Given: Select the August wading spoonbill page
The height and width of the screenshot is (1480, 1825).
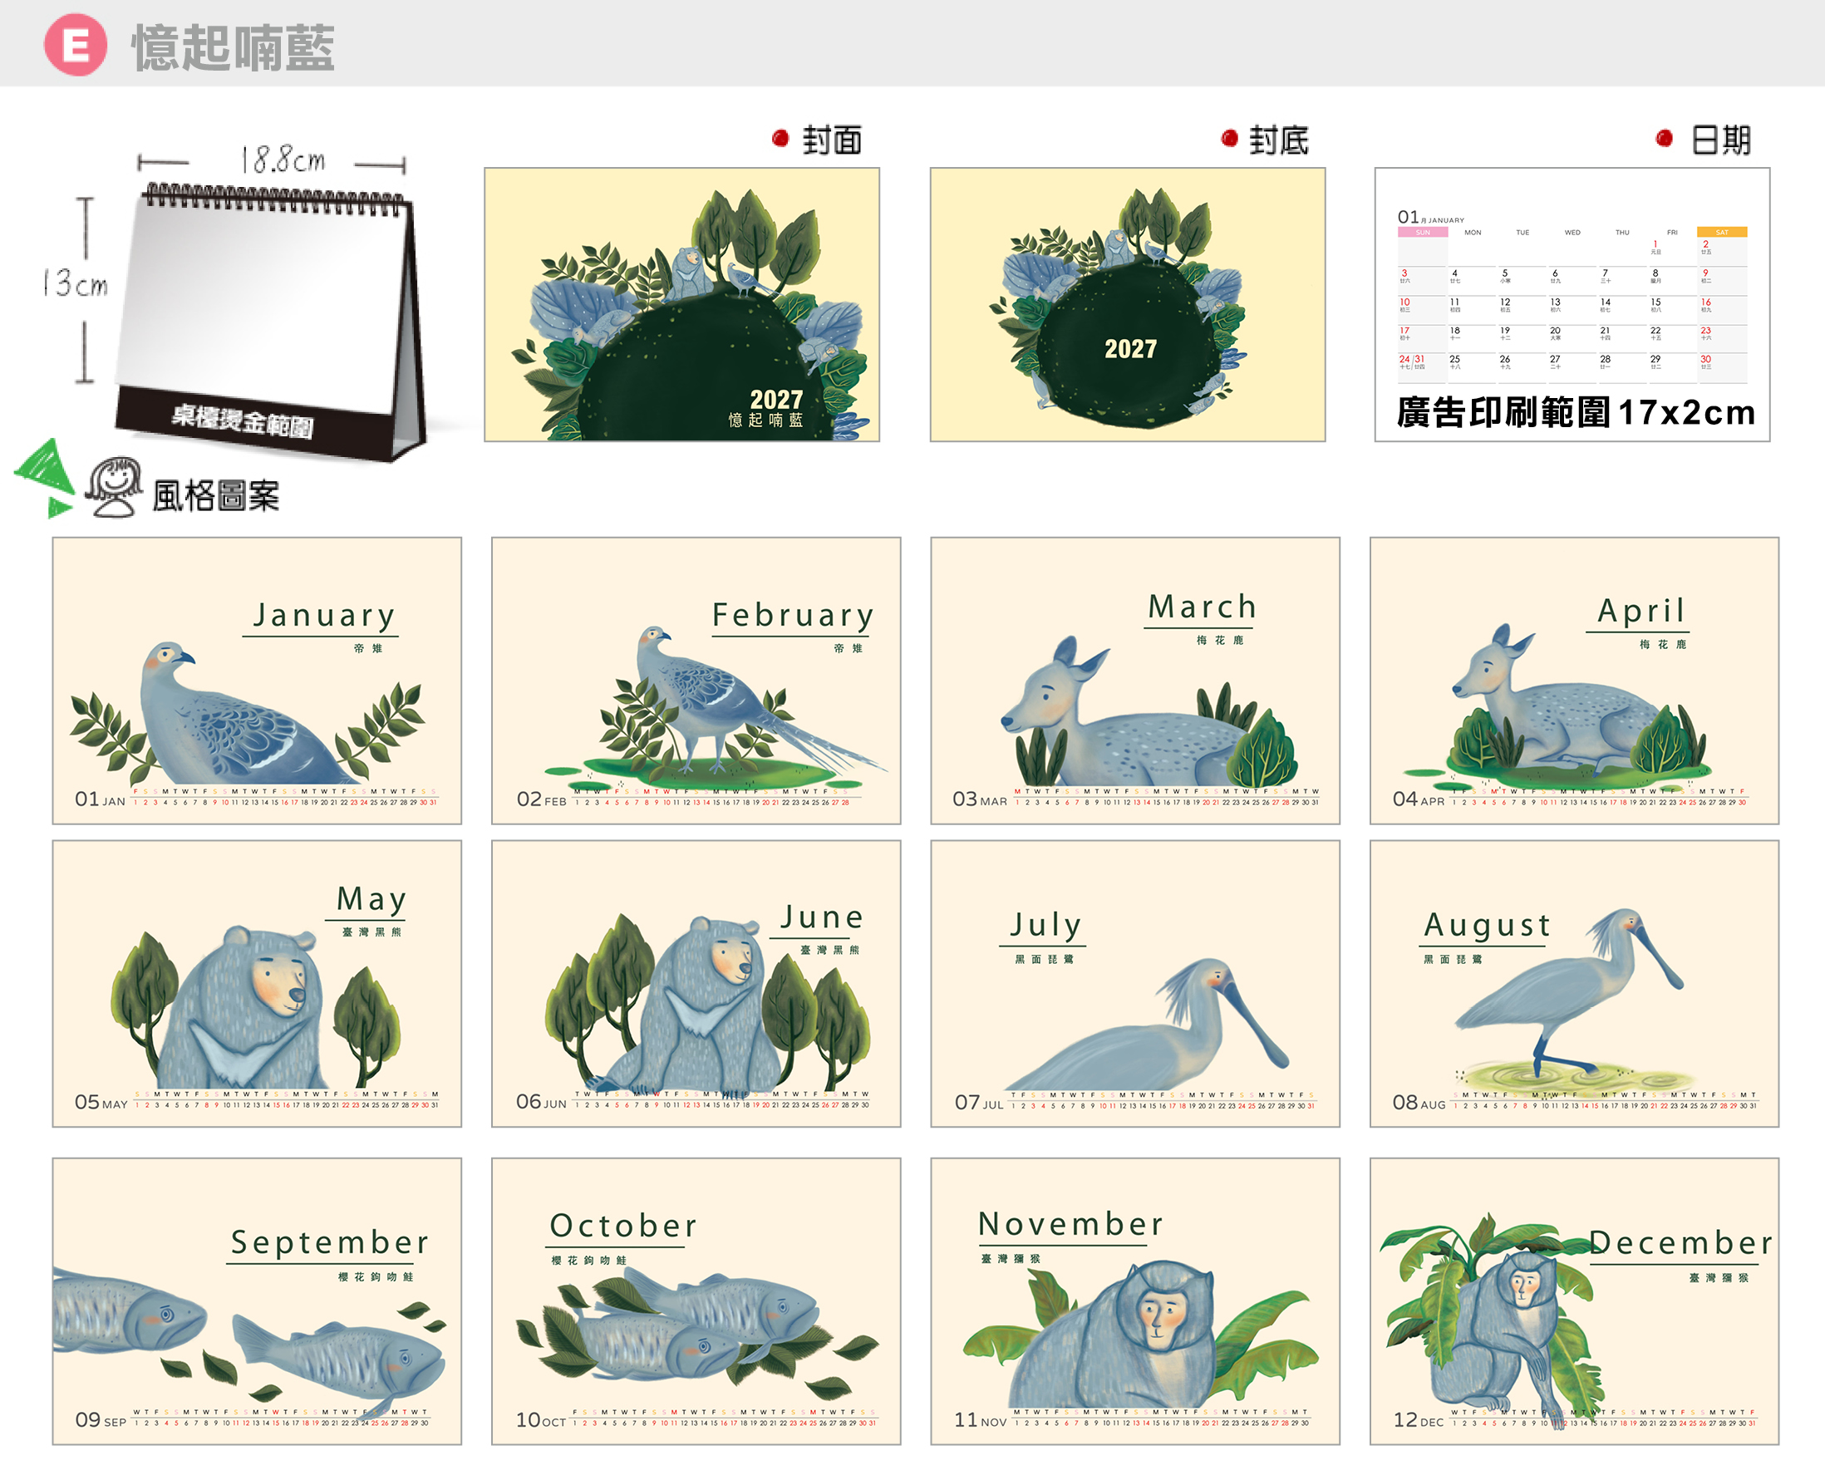Looking at the screenshot, I should (1574, 984).
